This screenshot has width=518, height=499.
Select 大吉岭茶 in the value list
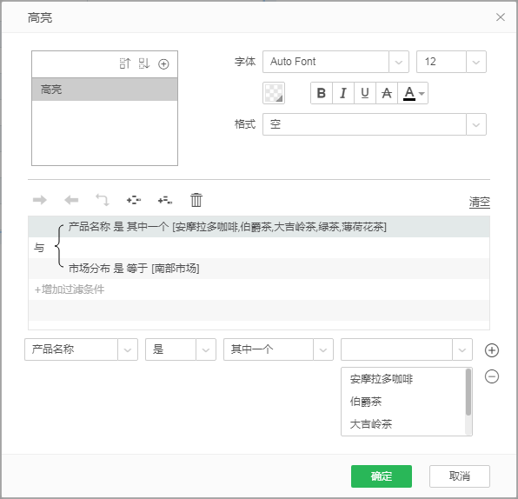pyautogui.click(x=371, y=424)
